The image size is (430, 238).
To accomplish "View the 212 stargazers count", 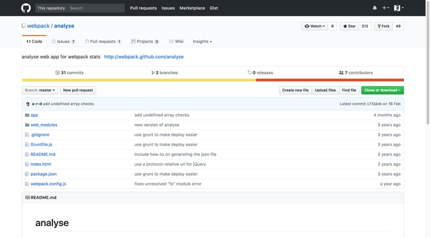I will (364, 26).
